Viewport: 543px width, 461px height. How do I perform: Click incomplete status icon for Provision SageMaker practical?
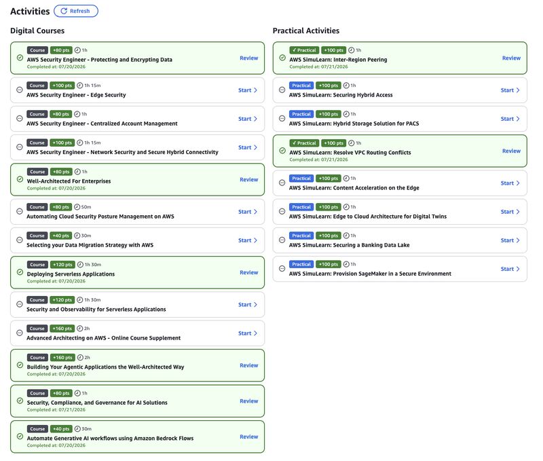pos(282,268)
